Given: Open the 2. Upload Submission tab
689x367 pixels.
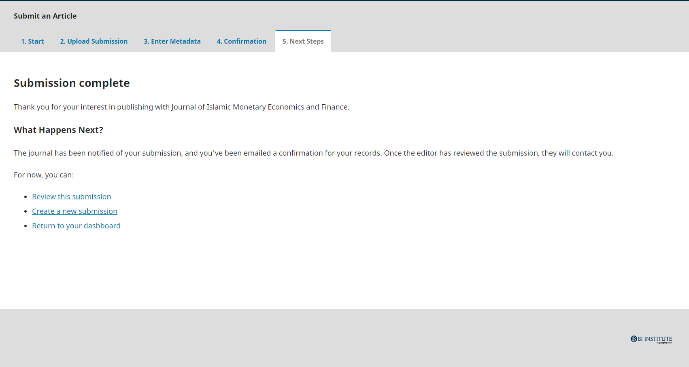Looking at the screenshot, I should click(x=94, y=41).
